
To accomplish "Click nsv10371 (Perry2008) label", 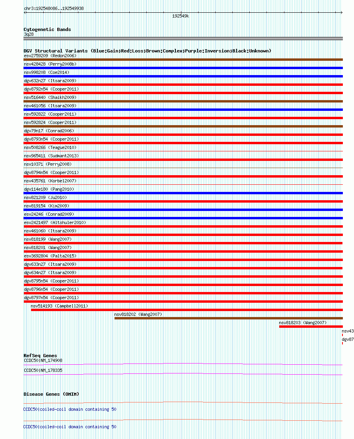I will [48, 164].
